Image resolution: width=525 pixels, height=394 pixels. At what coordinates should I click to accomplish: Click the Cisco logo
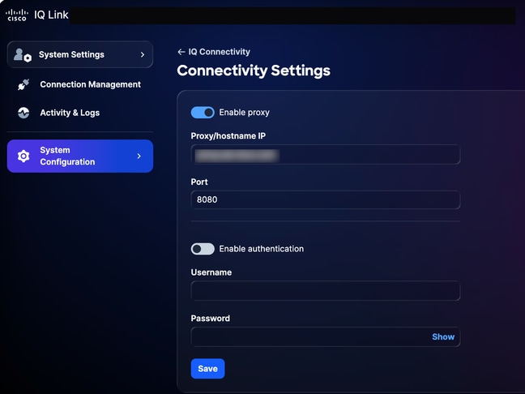pyautogui.click(x=17, y=15)
